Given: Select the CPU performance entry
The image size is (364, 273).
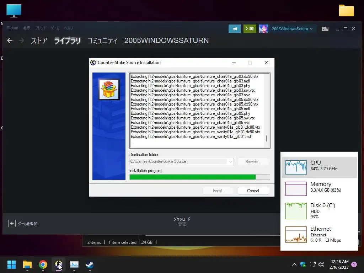Looking at the screenshot, I should (x=319, y=167).
